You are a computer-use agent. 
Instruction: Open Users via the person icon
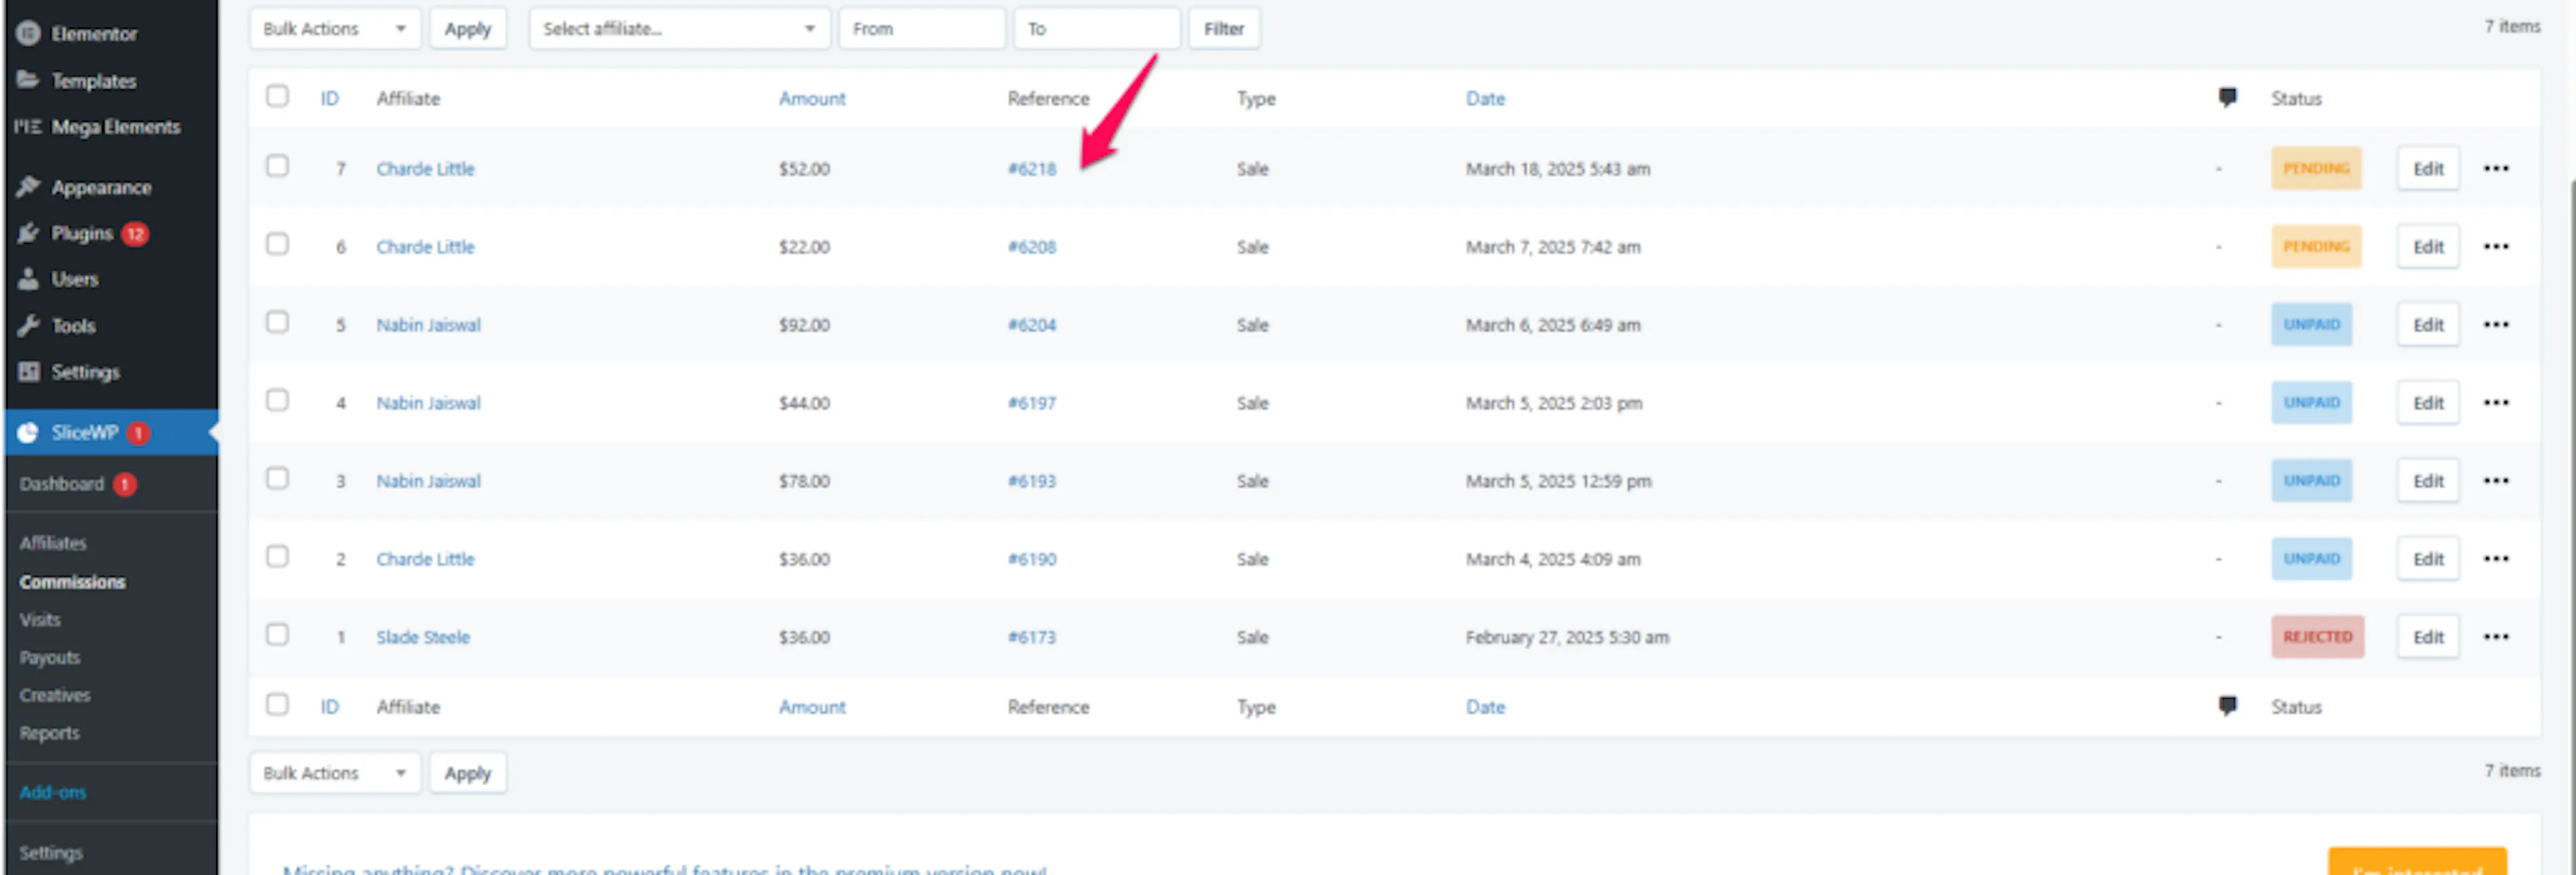(28, 279)
